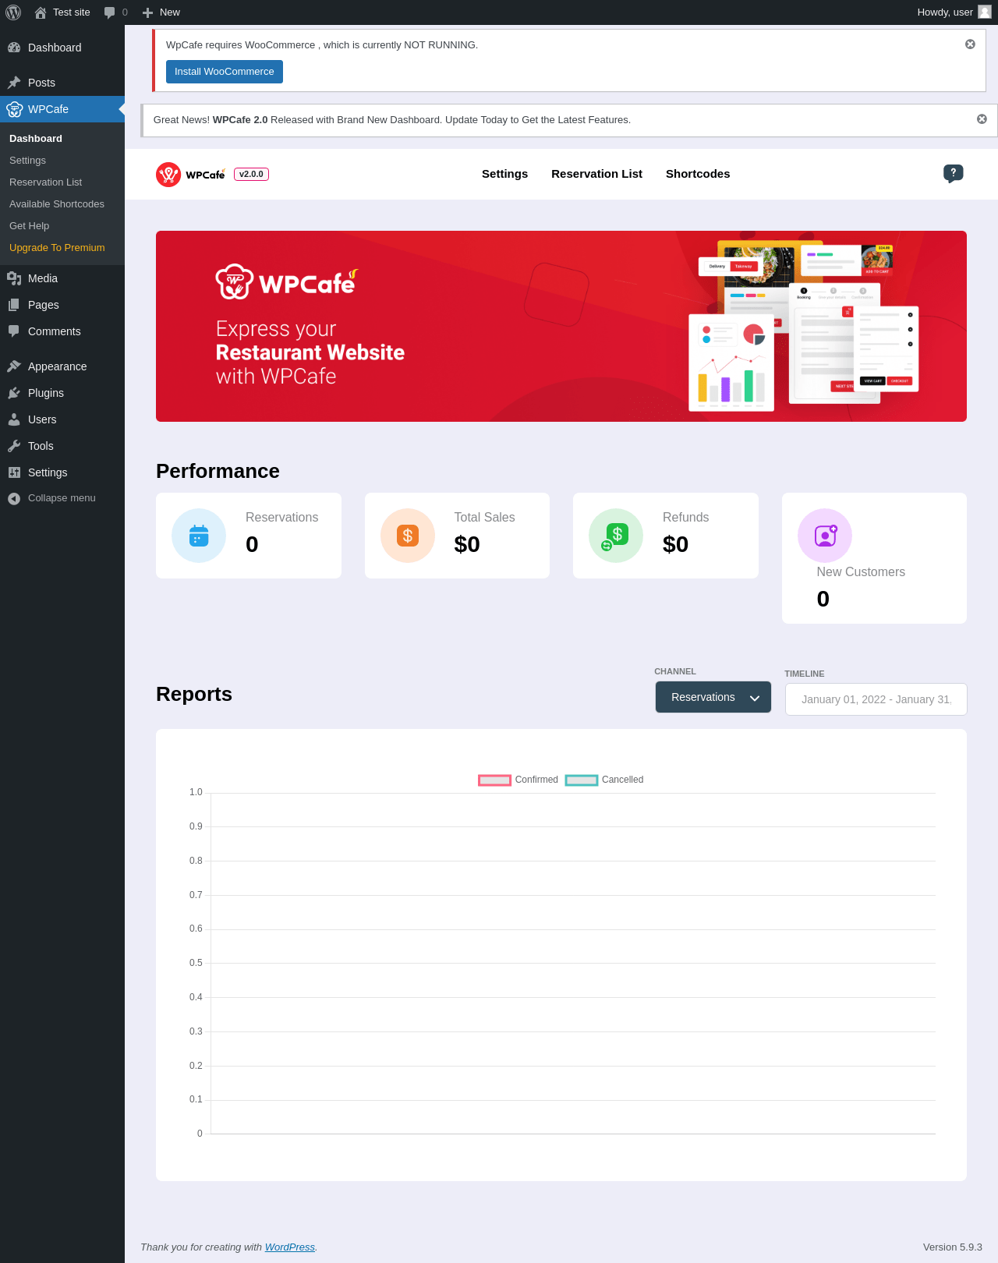The image size is (998, 1263).
Task: Click the Posts pin icon
Action: pyautogui.click(x=14, y=83)
